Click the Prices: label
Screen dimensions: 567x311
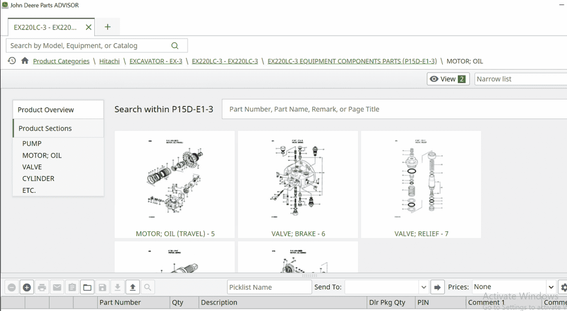458,287
